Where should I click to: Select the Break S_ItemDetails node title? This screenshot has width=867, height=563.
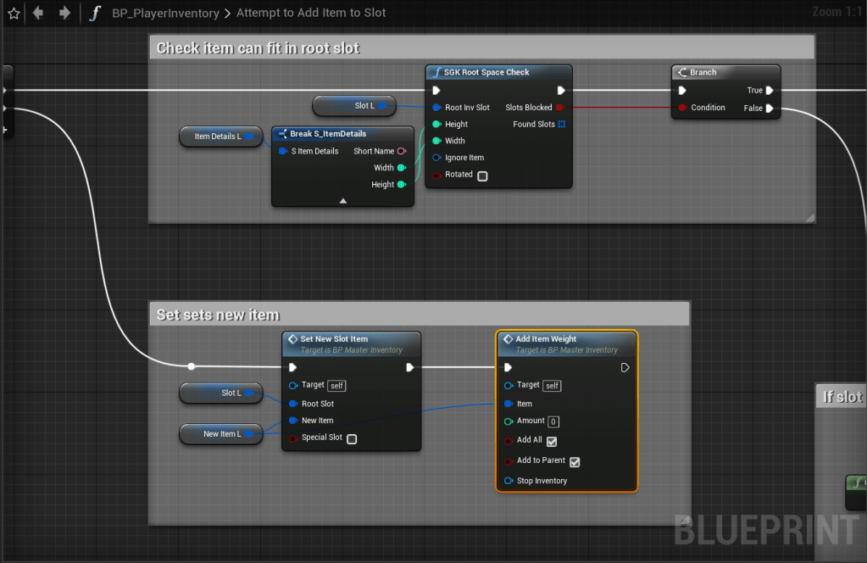(328, 134)
